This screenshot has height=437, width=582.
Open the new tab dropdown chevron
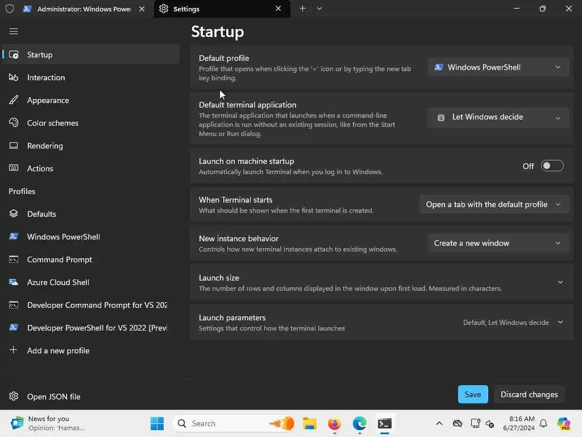[x=319, y=9]
